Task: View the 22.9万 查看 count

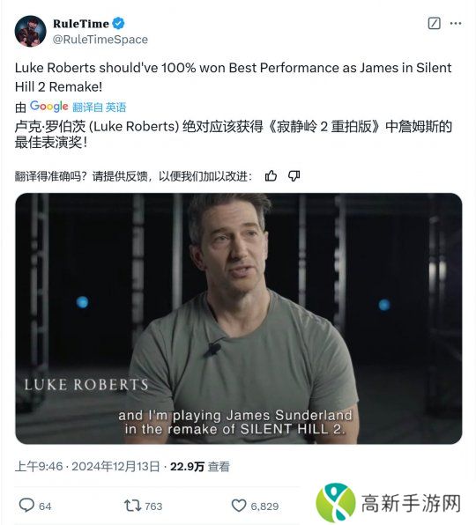Action: 200,466
